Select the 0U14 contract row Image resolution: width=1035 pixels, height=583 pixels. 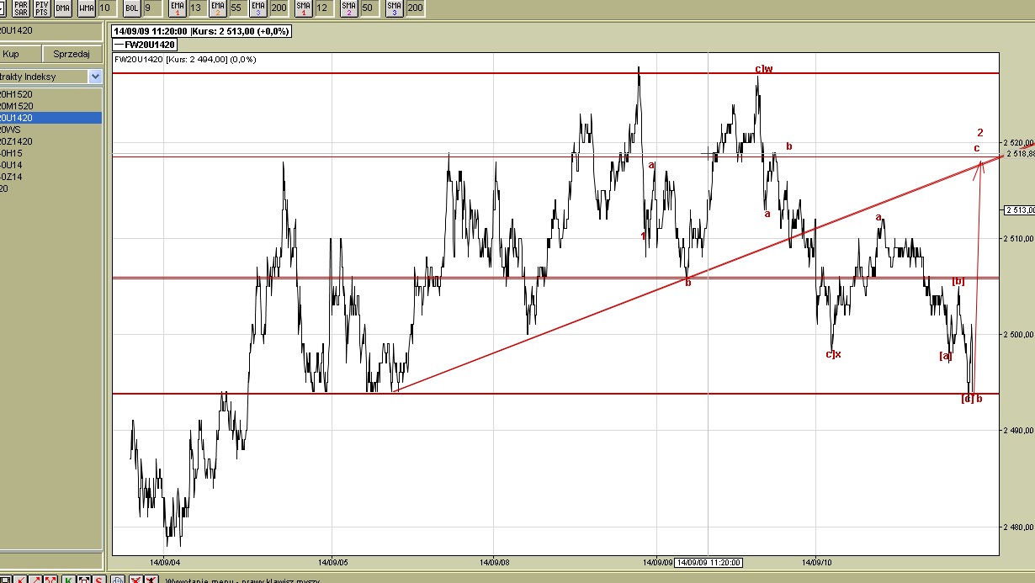tap(50, 165)
